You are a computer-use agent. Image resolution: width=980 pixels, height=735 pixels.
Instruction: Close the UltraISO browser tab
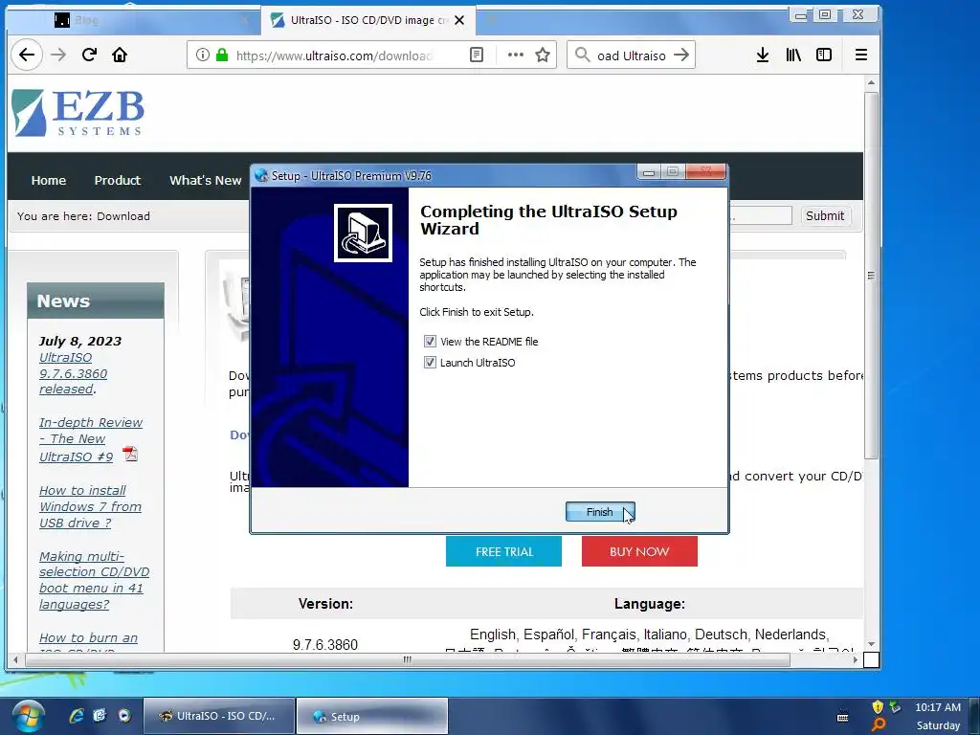click(459, 20)
